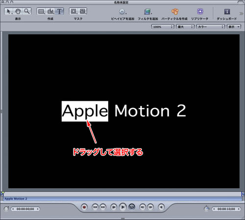Select the hand pan tool
This screenshot has width=245, height=220.
coord(18,11)
